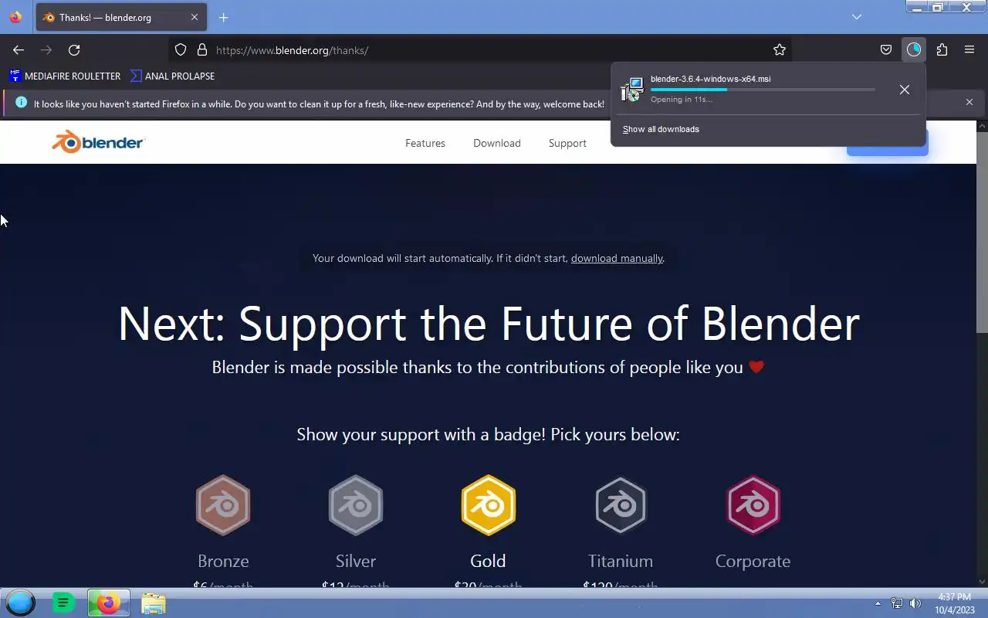Click the msi installer file icon
Image resolution: width=988 pixels, height=618 pixels.
coord(632,90)
